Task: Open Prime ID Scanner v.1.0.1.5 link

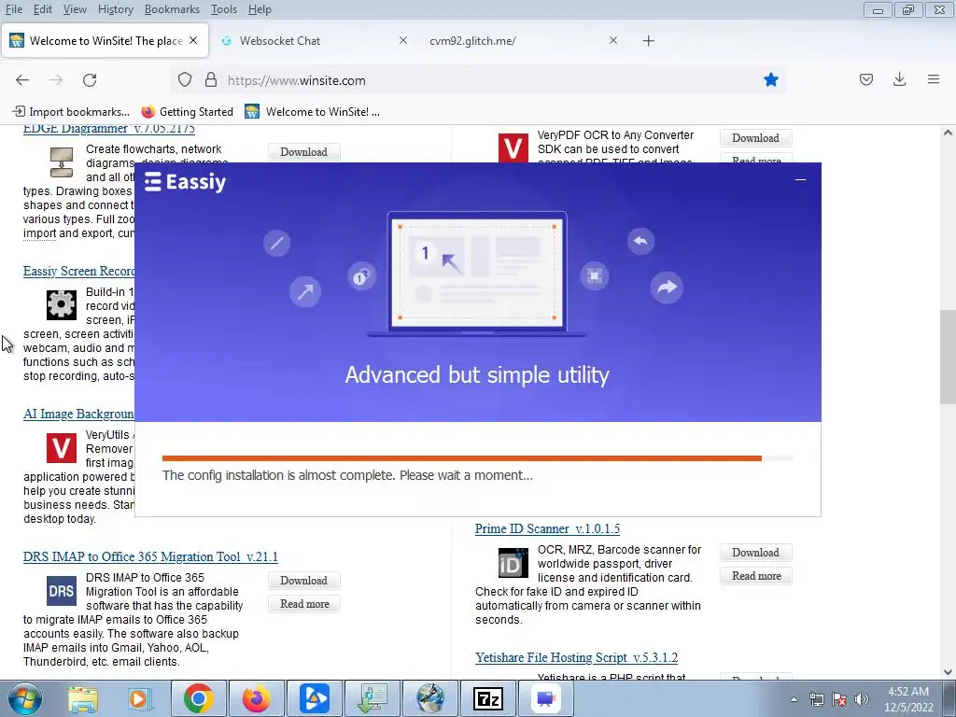Action: point(547,528)
